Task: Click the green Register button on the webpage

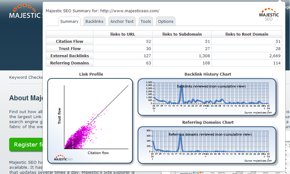Action: (26, 144)
